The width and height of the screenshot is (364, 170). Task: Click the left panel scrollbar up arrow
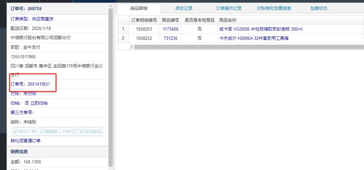[110, 6]
